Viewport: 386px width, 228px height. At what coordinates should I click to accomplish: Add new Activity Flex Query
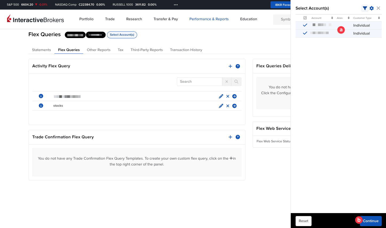(230, 66)
